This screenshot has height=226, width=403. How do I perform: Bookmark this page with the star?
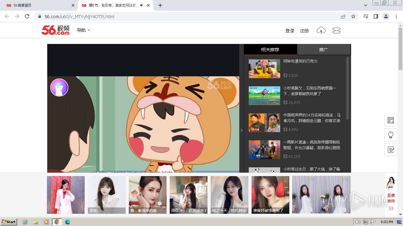pyautogui.click(x=353, y=16)
